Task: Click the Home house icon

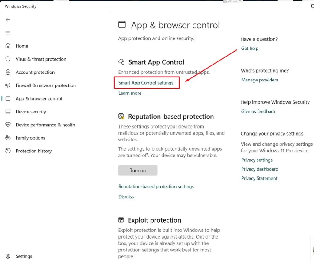Action: [x=8, y=46]
